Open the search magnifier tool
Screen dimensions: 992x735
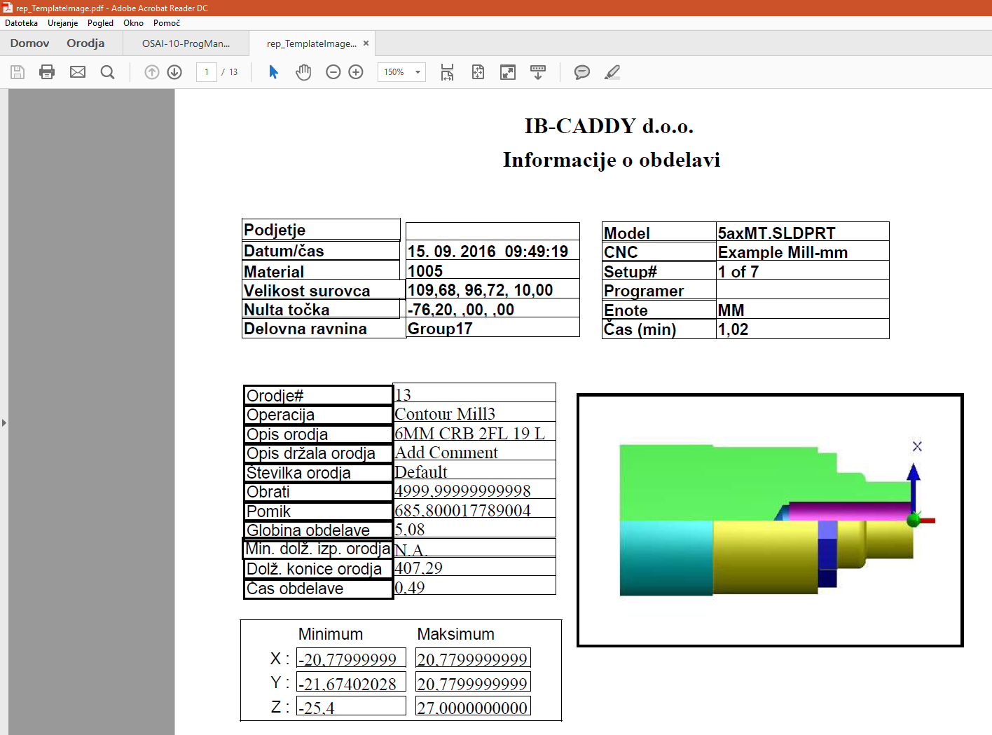(x=107, y=72)
